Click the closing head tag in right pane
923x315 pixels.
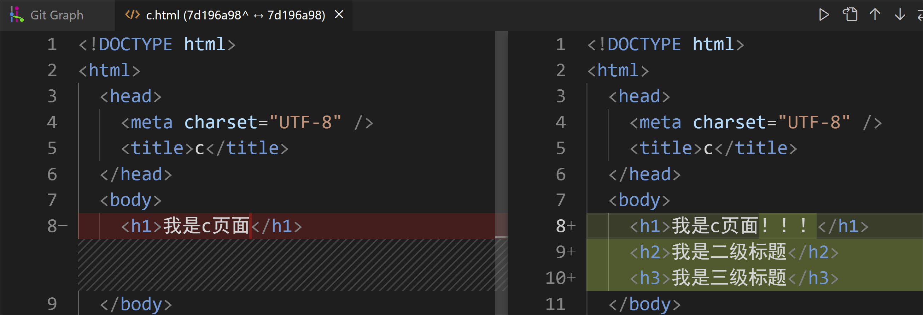[645, 174]
